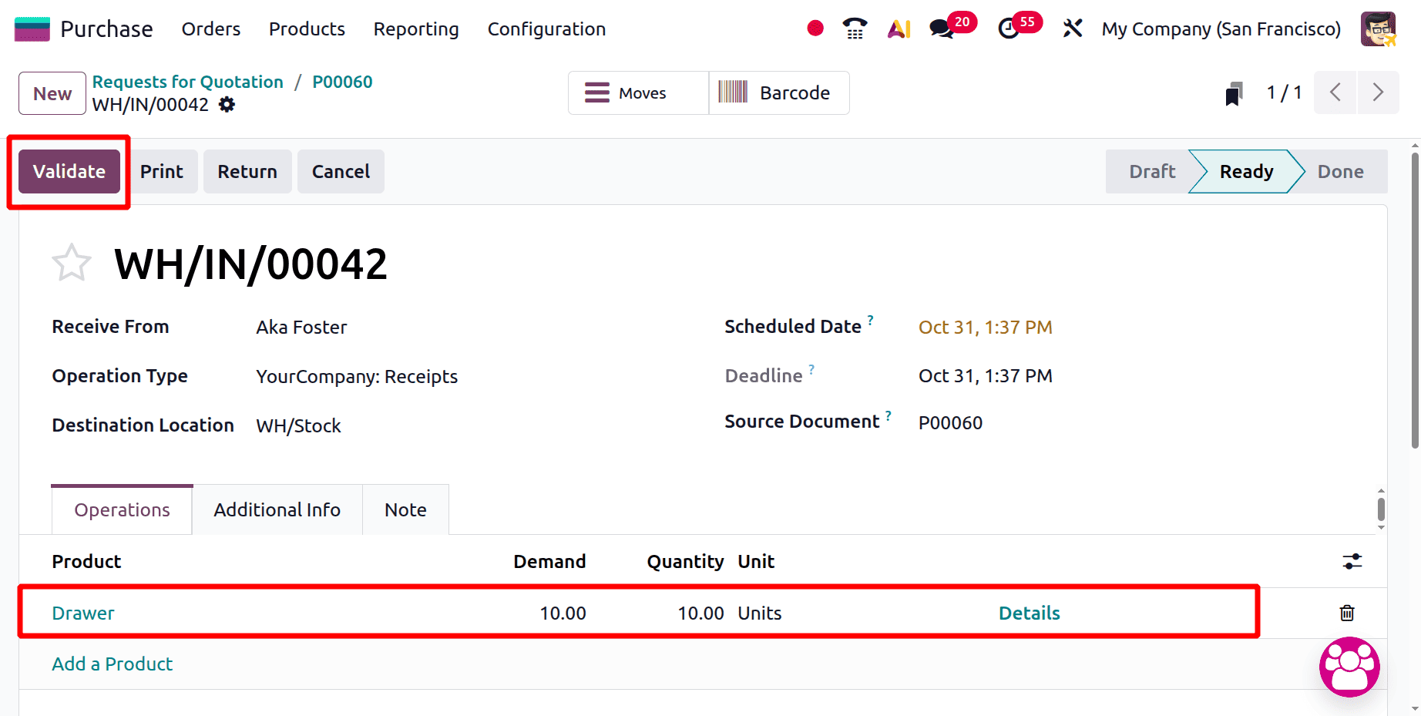
Task: Open the AI assistant icon
Action: click(899, 29)
